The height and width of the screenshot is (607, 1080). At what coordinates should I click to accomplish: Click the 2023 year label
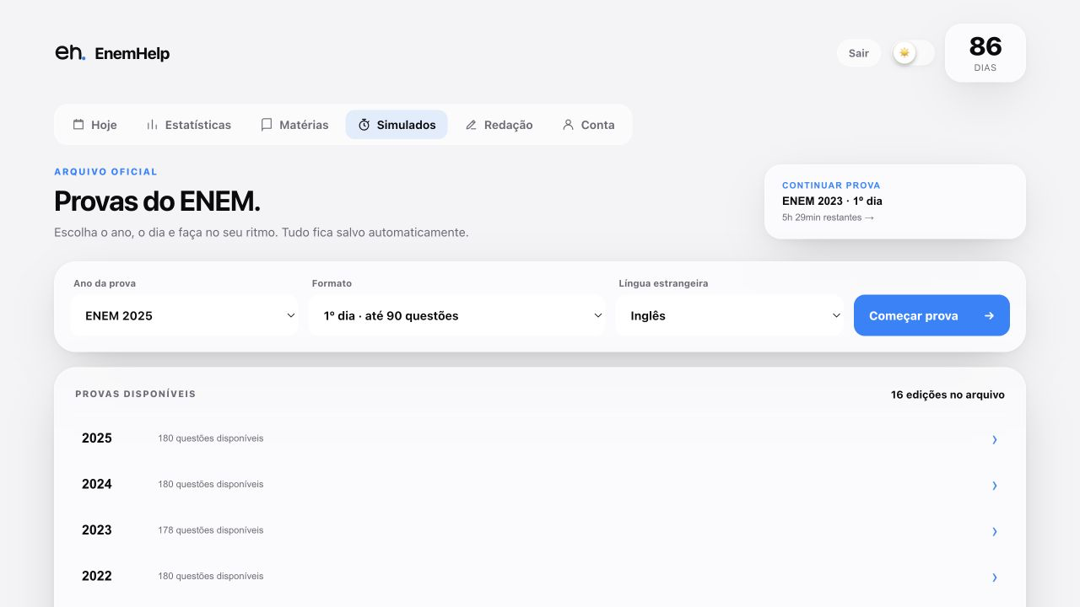click(x=97, y=530)
